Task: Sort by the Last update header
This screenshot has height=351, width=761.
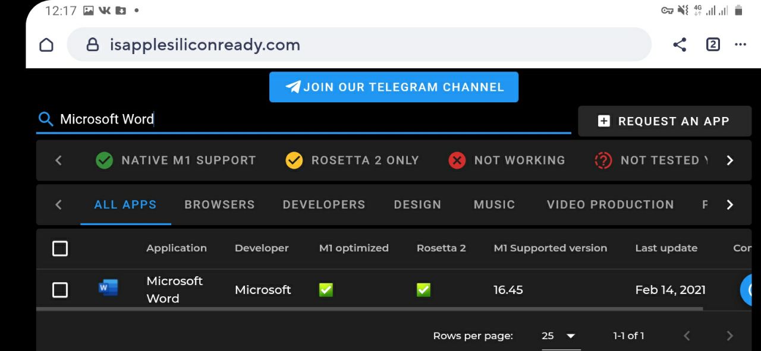Action: [666, 248]
